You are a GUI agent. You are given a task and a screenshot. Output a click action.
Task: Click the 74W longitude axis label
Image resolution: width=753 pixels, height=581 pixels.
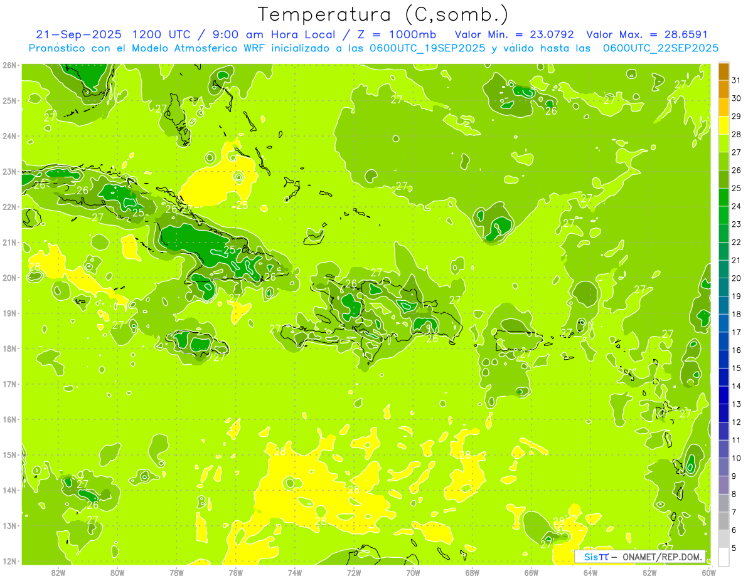295,572
